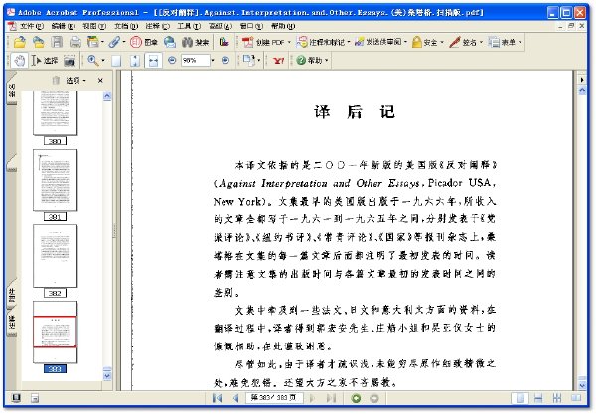The image size is (596, 414).
Task: Click the trash icon in Pages panel
Action: pyautogui.click(x=56, y=80)
